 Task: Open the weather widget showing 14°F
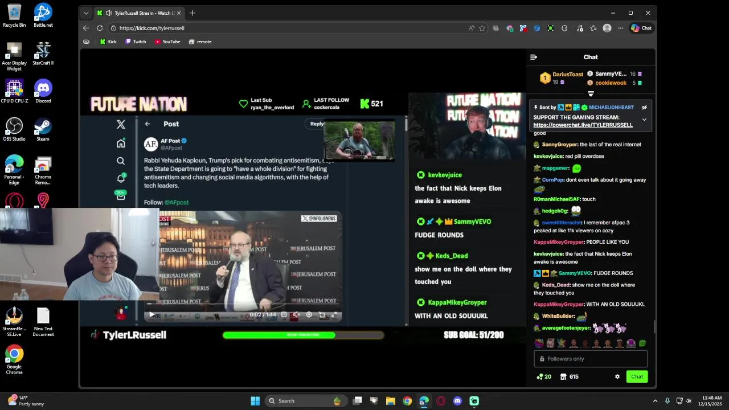(x=26, y=401)
